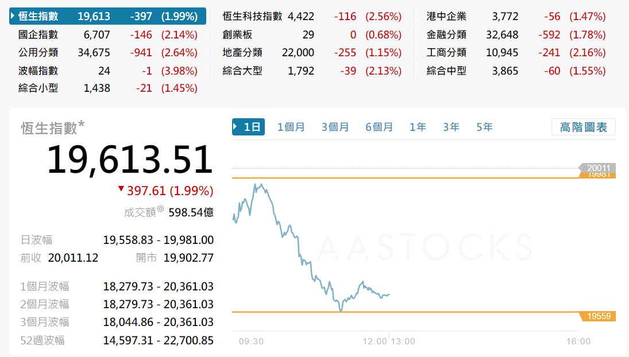
Task: View the 1年 chart range
Action: [418, 127]
